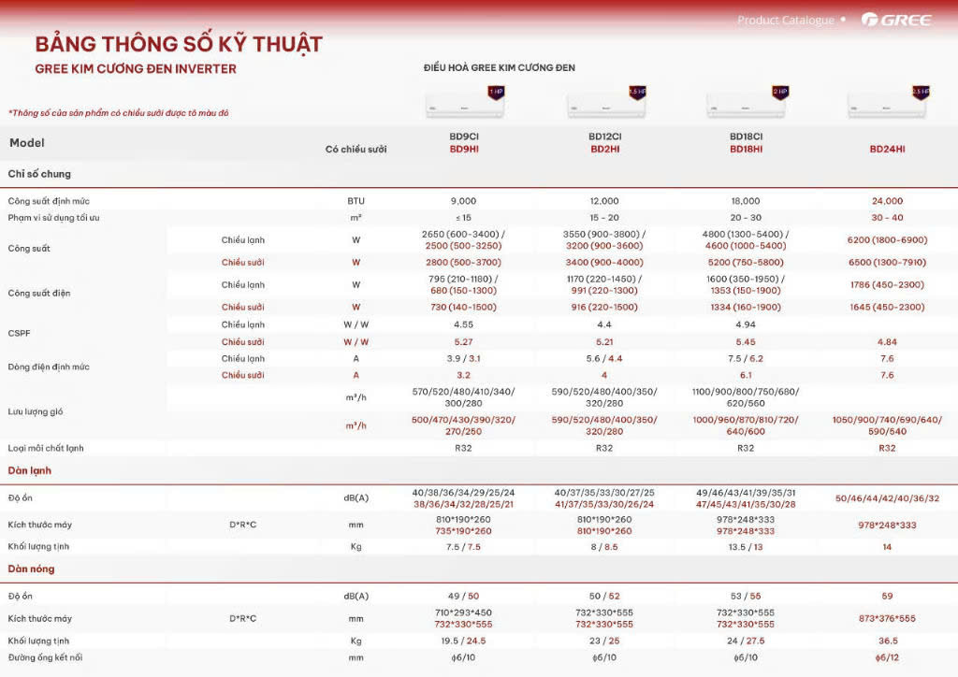Click rated current value '7.5 / 6.2'
This screenshot has height=677, width=958.
(746, 358)
